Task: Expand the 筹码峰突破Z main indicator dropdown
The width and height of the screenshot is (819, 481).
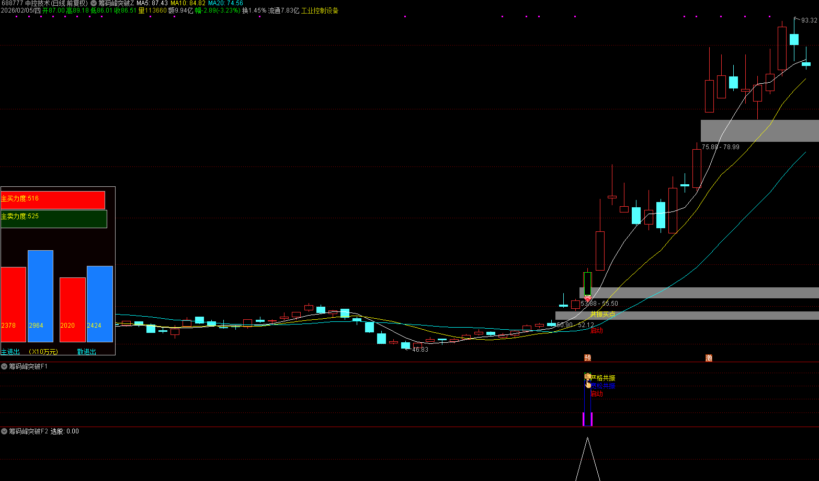Action: pyautogui.click(x=94, y=3)
